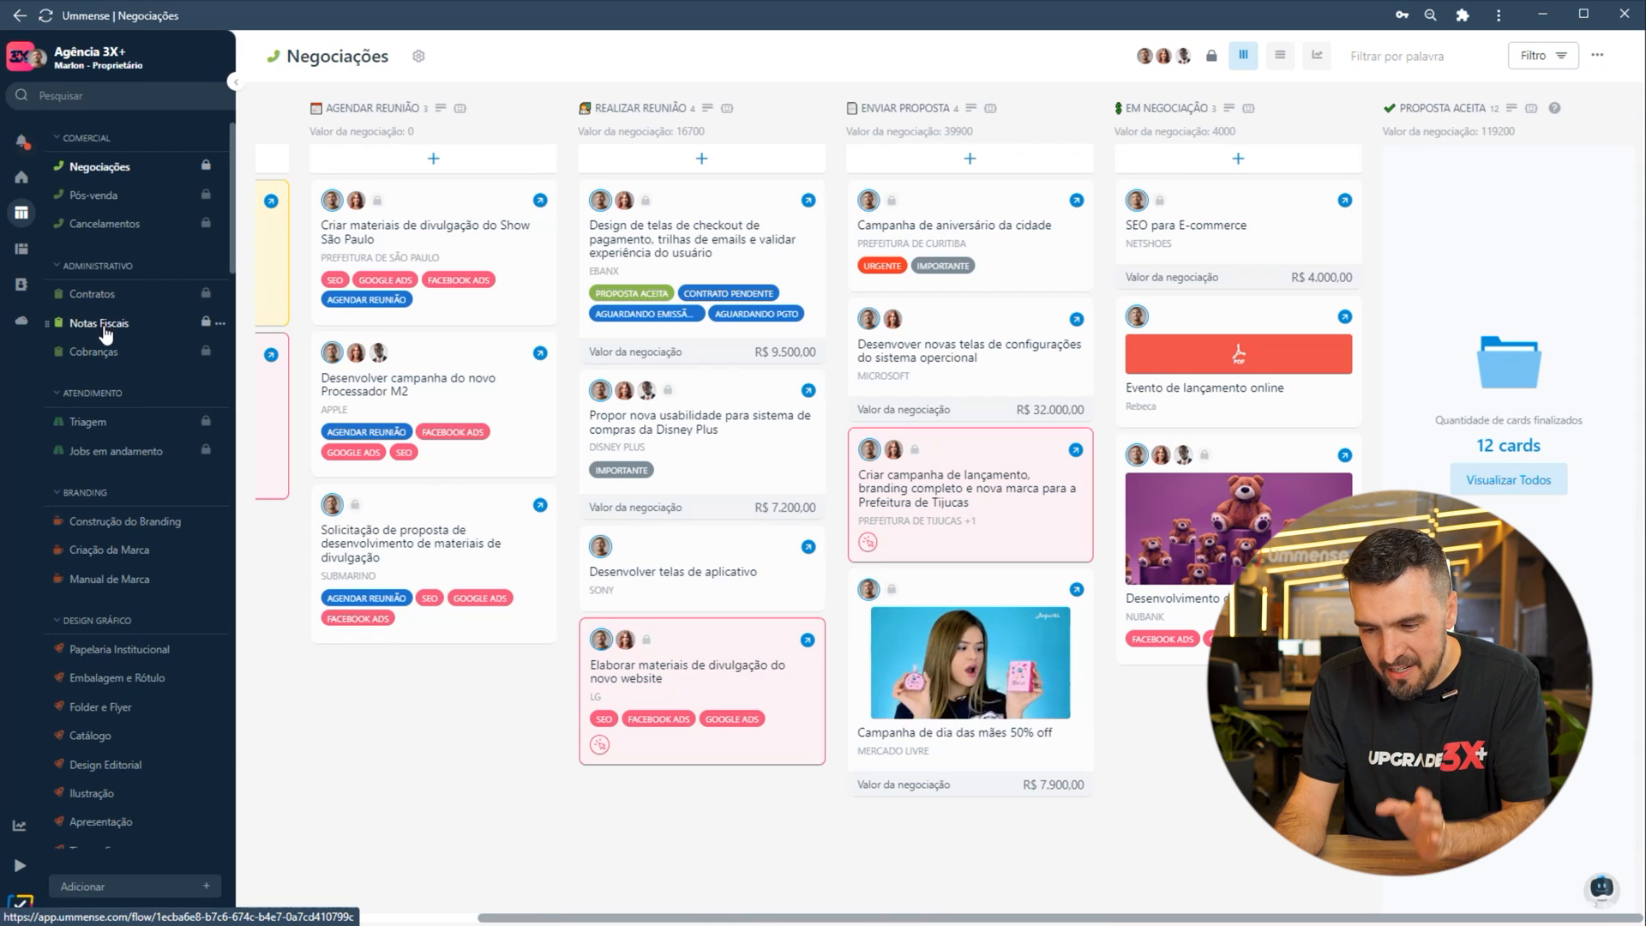
Task: Open the Filtro dropdown
Action: (x=1543, y=56)
